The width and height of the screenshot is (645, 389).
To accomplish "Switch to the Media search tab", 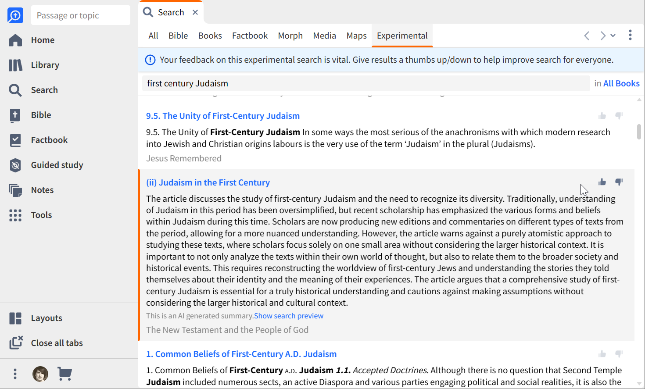I will pos(324,36).
